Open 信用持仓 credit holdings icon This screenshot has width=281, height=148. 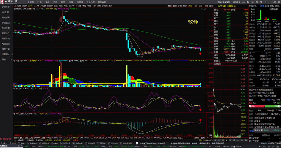tap(40, 143)
